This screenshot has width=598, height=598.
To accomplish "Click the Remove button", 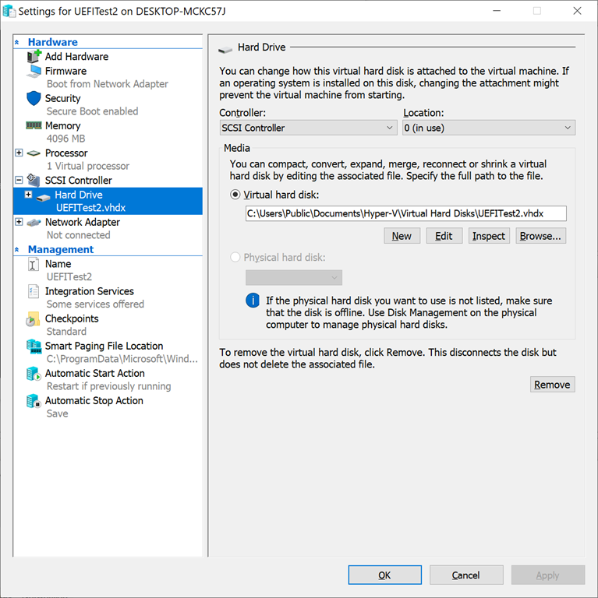I will tap(552, 385).
